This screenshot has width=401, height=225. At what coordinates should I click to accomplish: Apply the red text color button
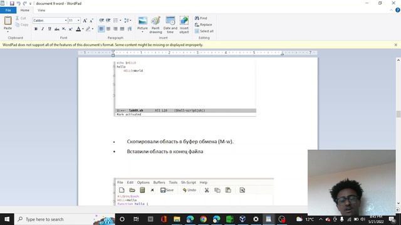click(x=78, y=29)
